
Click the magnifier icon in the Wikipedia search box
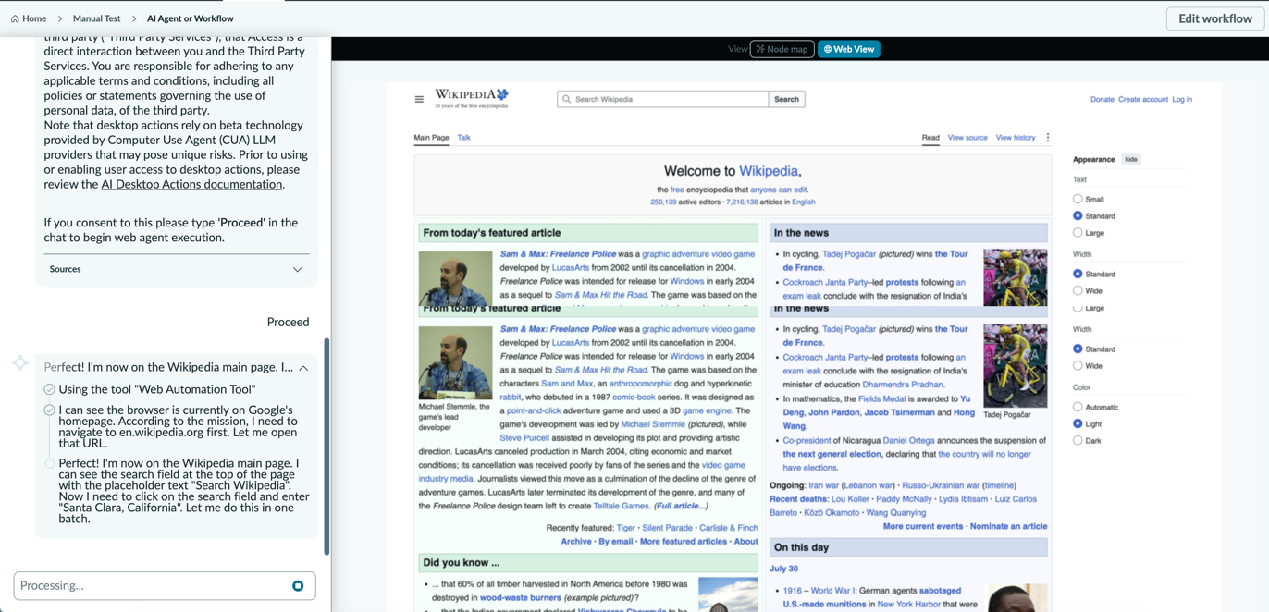coord(567,99)
